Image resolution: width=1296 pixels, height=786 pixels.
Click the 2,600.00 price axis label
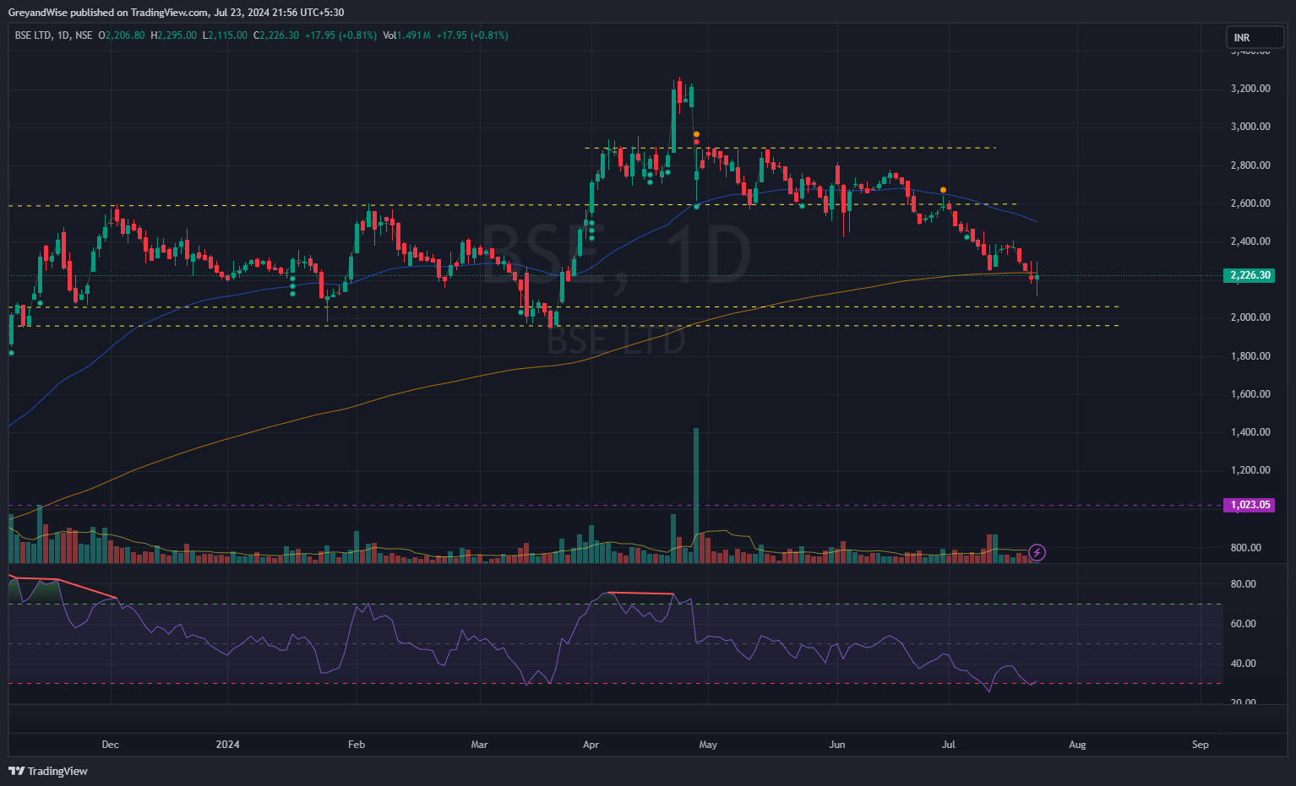[x=1250, y=203]
